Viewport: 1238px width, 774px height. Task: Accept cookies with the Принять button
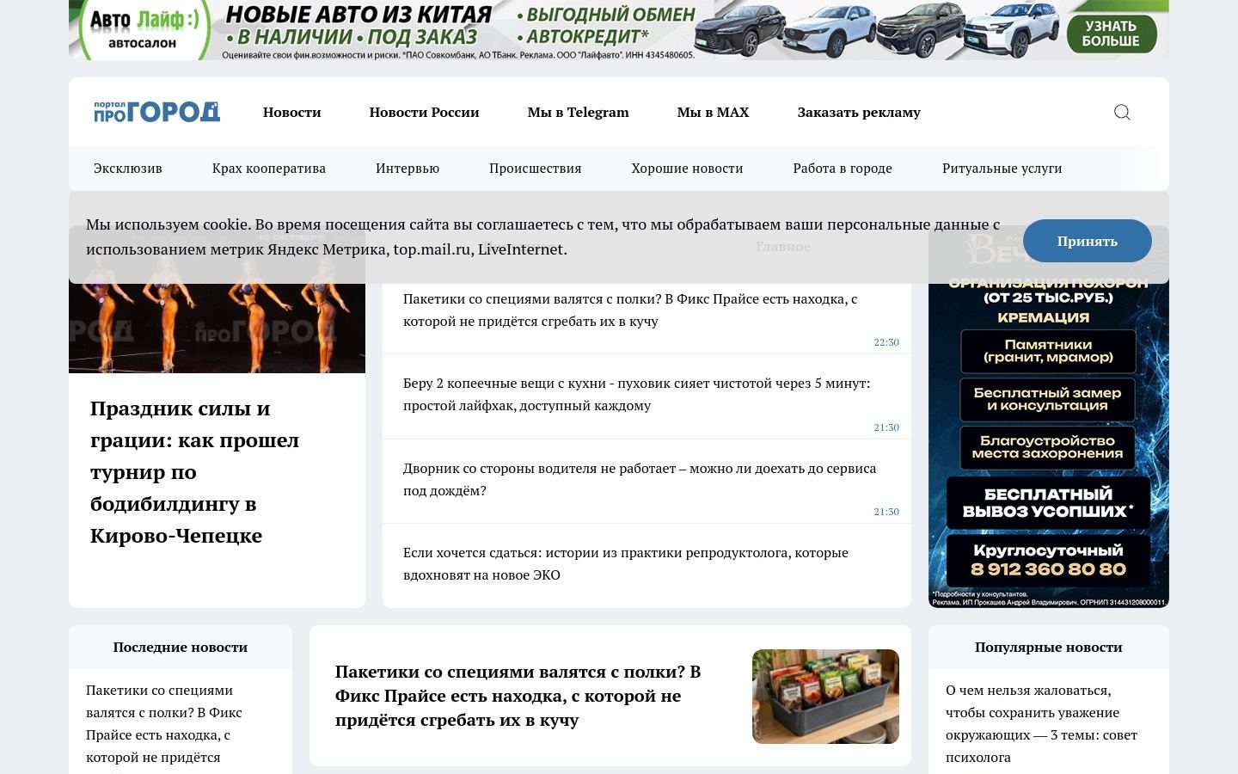pyautogui.click(x=1087, y=241)
